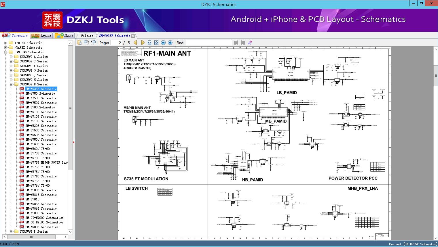
Task: Switch to the Layout panel tab
Action: (x=41, y=36)
